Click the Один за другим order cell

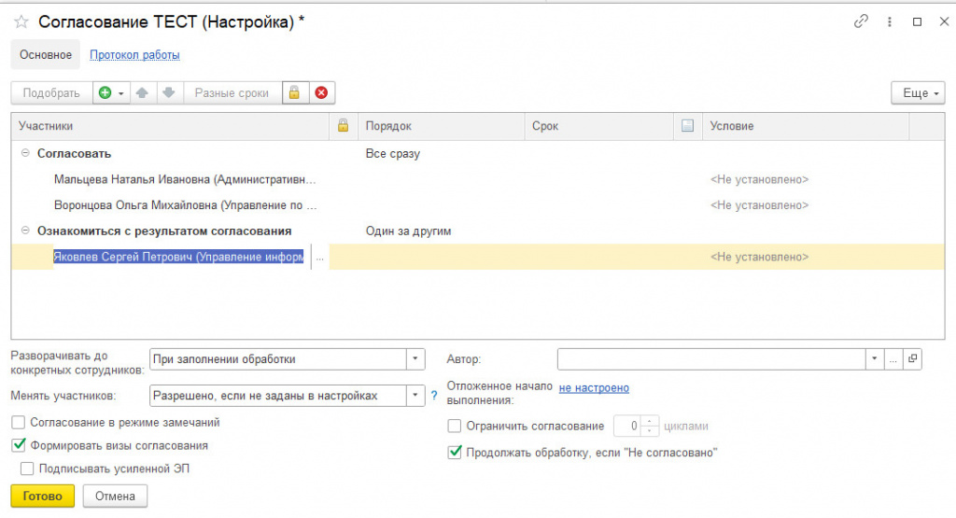tap(409, 231)
